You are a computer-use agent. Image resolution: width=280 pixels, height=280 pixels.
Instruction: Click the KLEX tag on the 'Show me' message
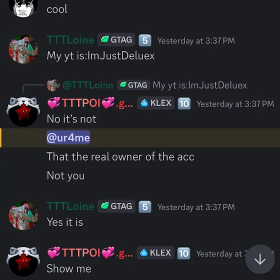coord(155,252)
